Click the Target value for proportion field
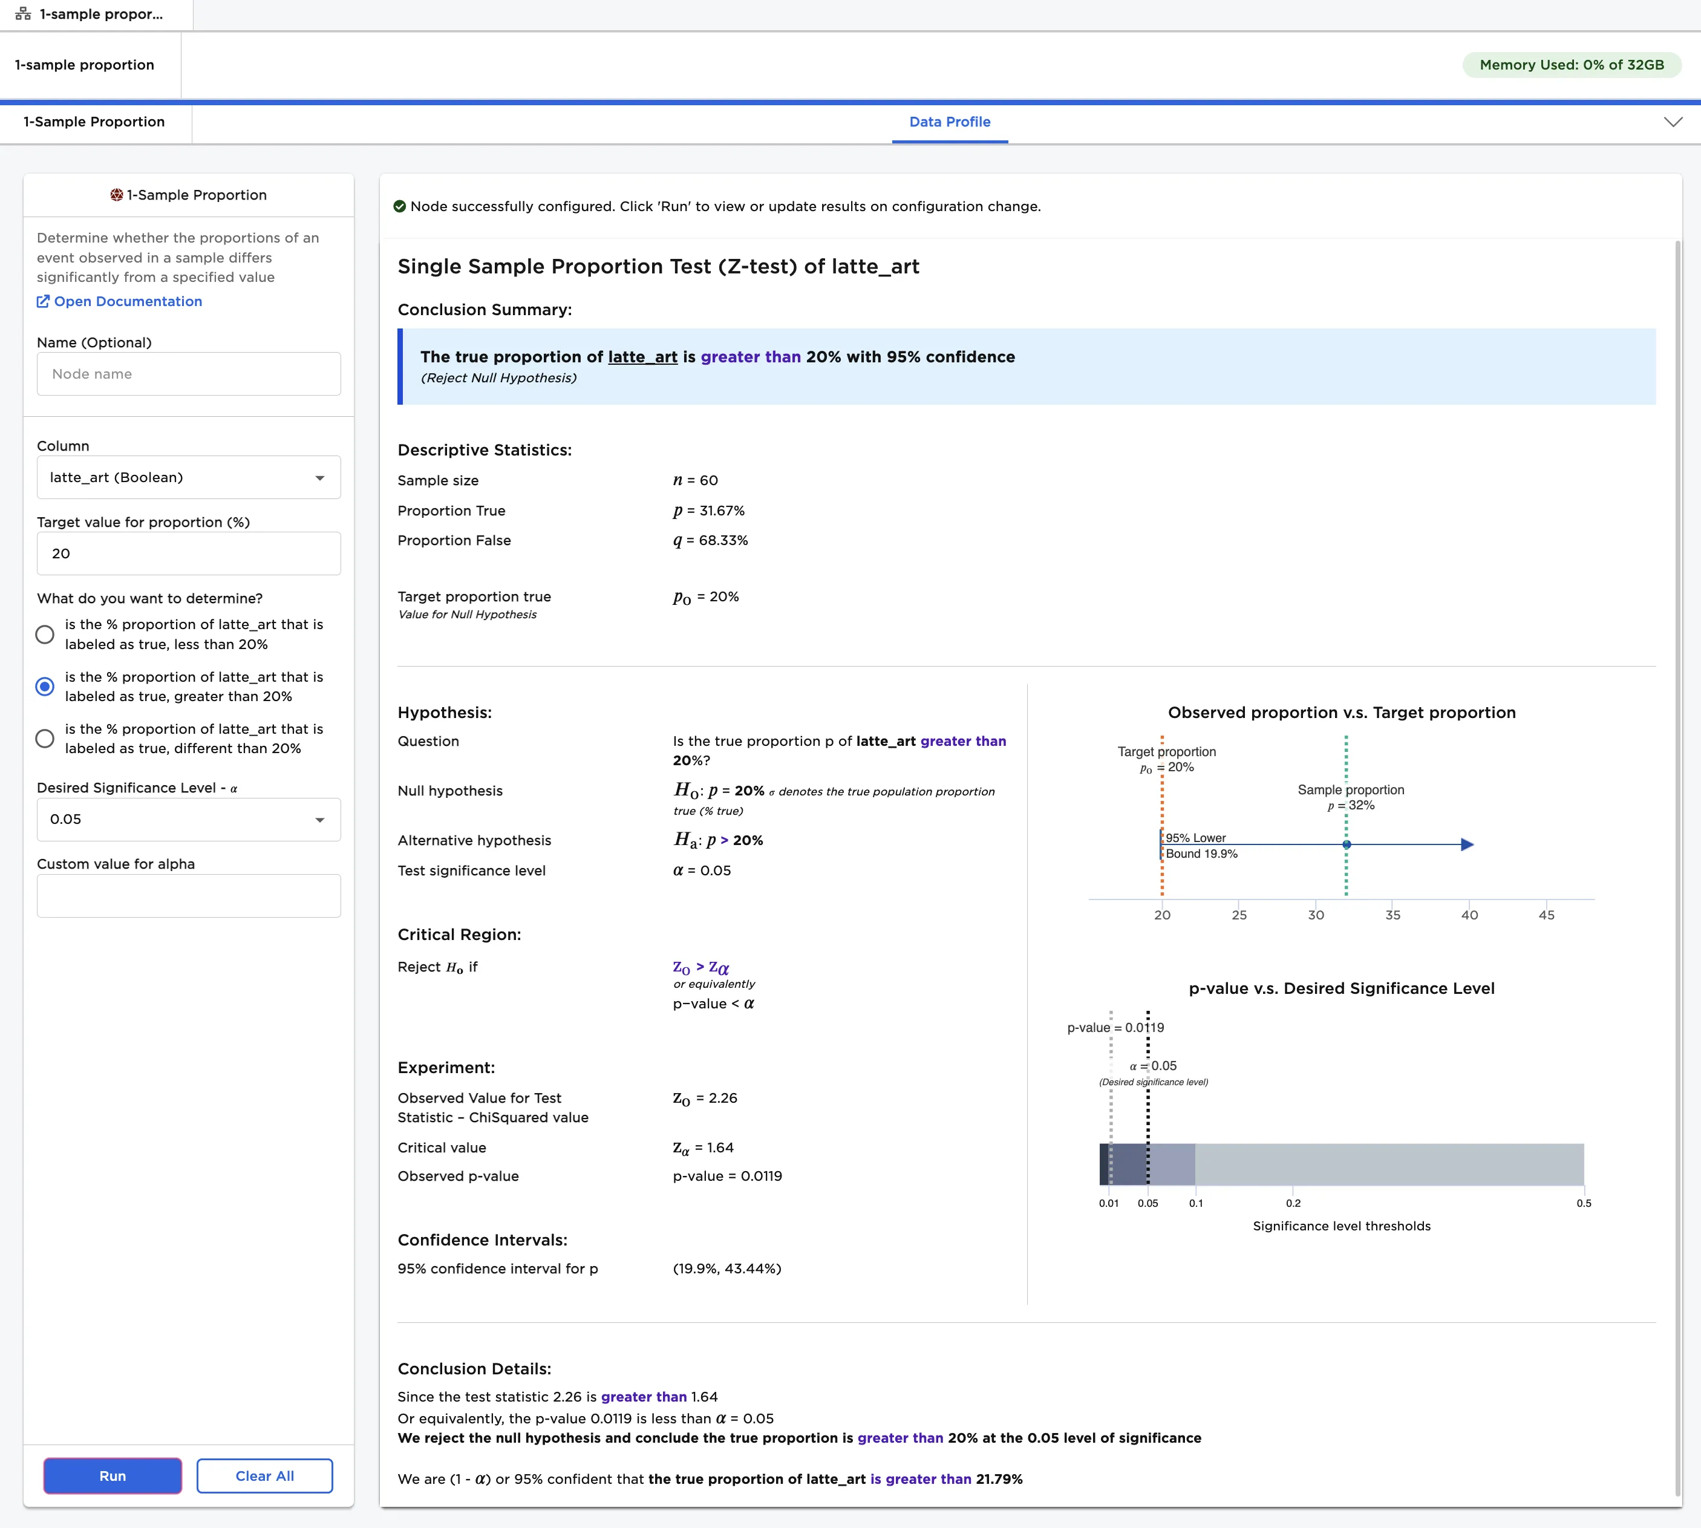Image resolution: width=1701 pixels, height=1528 pixels. [x=189, y=553]
